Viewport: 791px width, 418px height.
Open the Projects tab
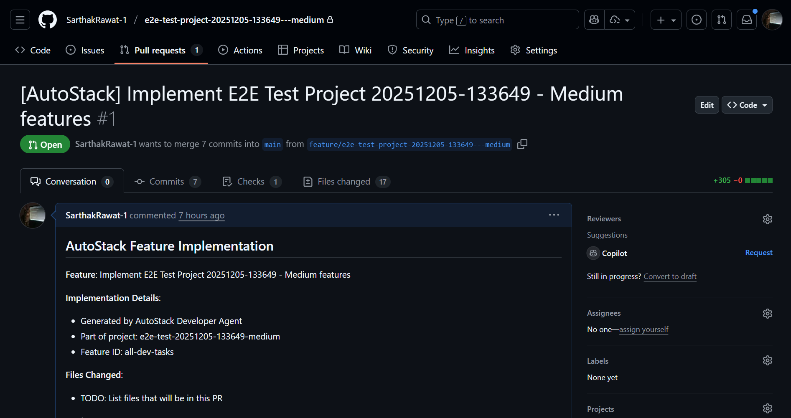pos(301,50)
